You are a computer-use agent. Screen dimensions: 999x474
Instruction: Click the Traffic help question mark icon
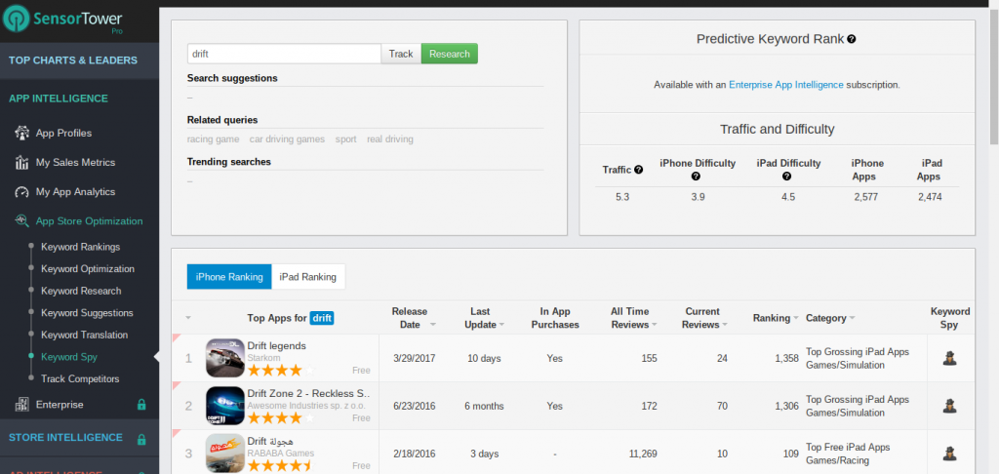tap(638, 170)
